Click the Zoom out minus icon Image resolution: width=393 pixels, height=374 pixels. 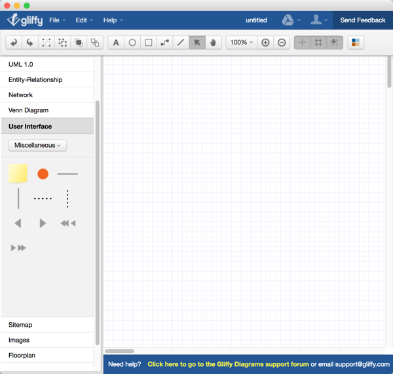(282, 43)
